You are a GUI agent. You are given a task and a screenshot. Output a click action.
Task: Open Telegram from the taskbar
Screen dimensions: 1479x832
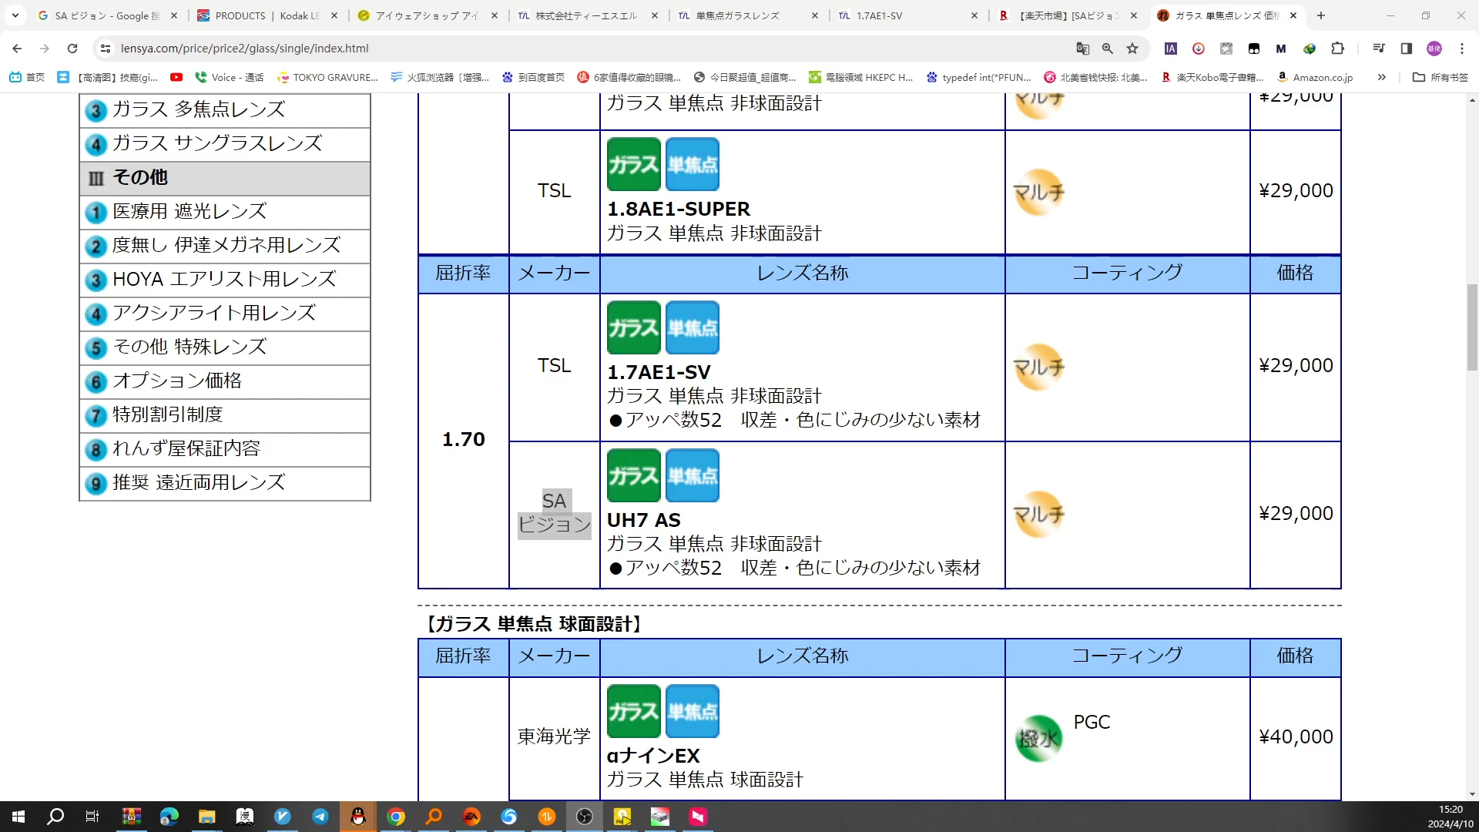pos(320,817)
